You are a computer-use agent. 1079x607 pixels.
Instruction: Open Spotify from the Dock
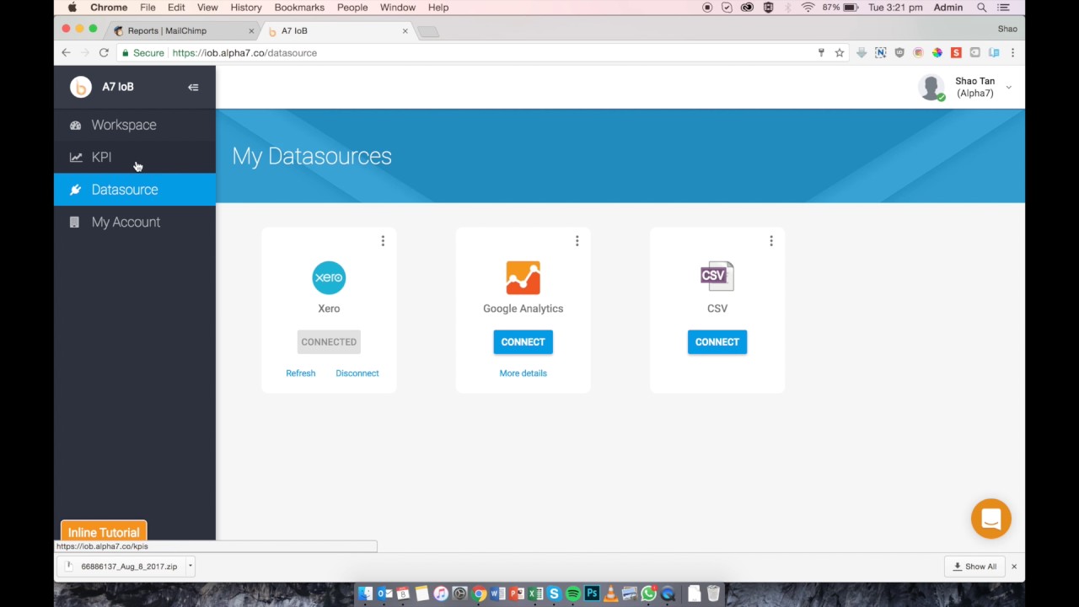coord(573,594)
